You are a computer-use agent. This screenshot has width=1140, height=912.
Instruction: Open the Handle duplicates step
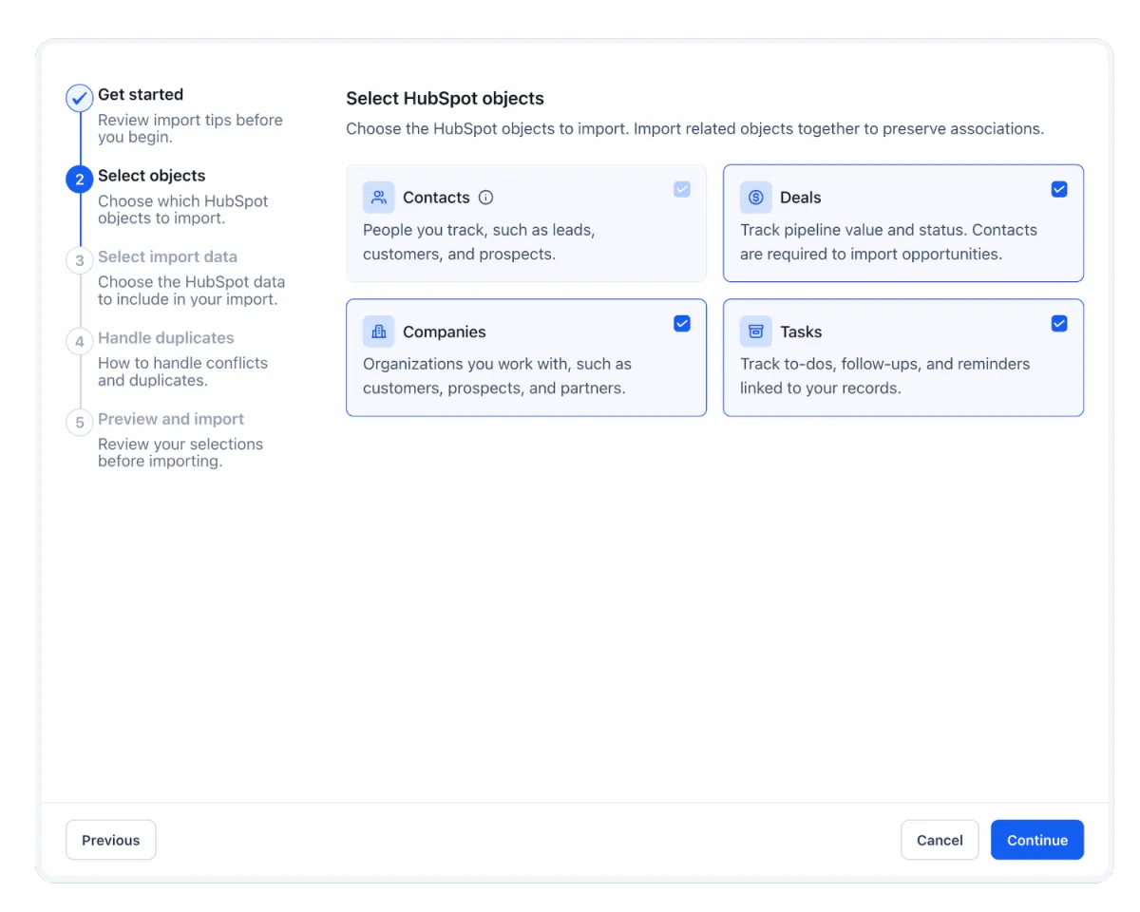click(x=166, y=337)
